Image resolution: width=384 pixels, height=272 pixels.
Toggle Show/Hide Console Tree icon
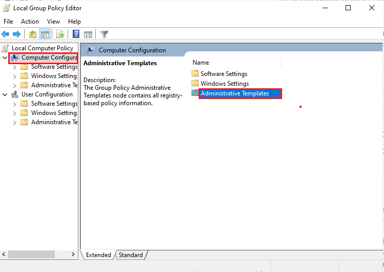(x=45, y=34)
